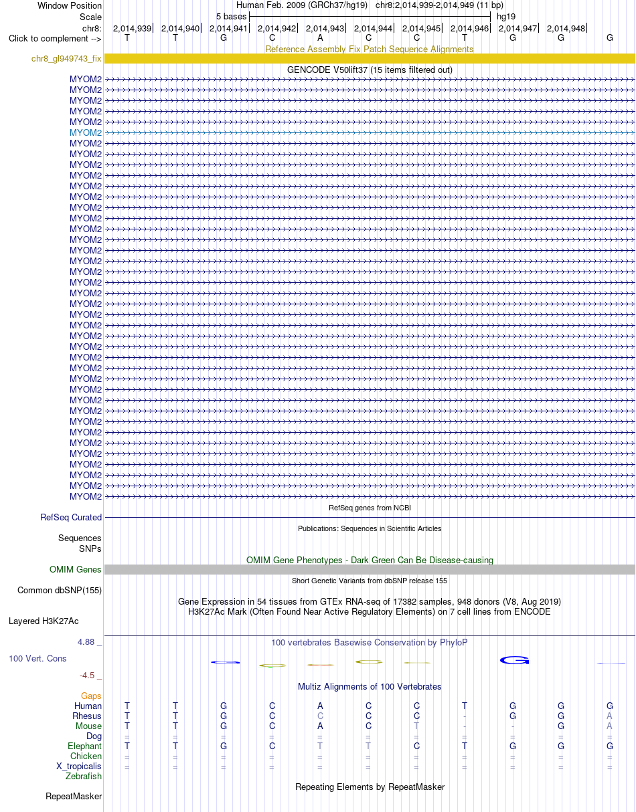Image resolution: width=636 pixels, height=812 pixels.
Task: Click position label 2,014,945 on ruler
Action: [x=421, y=28]
